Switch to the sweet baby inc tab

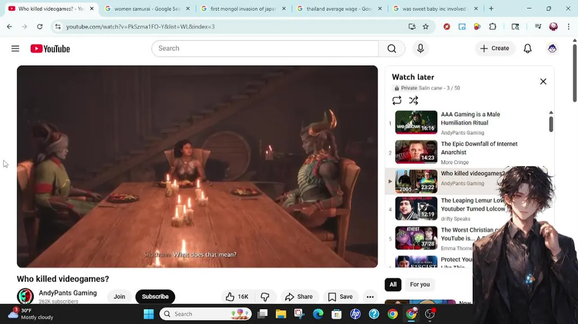coord(435,9)
